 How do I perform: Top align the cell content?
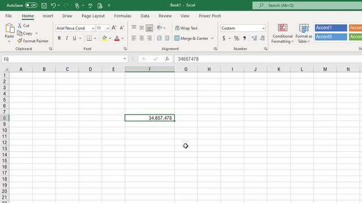133,28
